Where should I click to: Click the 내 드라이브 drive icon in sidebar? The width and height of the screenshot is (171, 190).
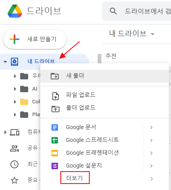(x=14, y=62)
